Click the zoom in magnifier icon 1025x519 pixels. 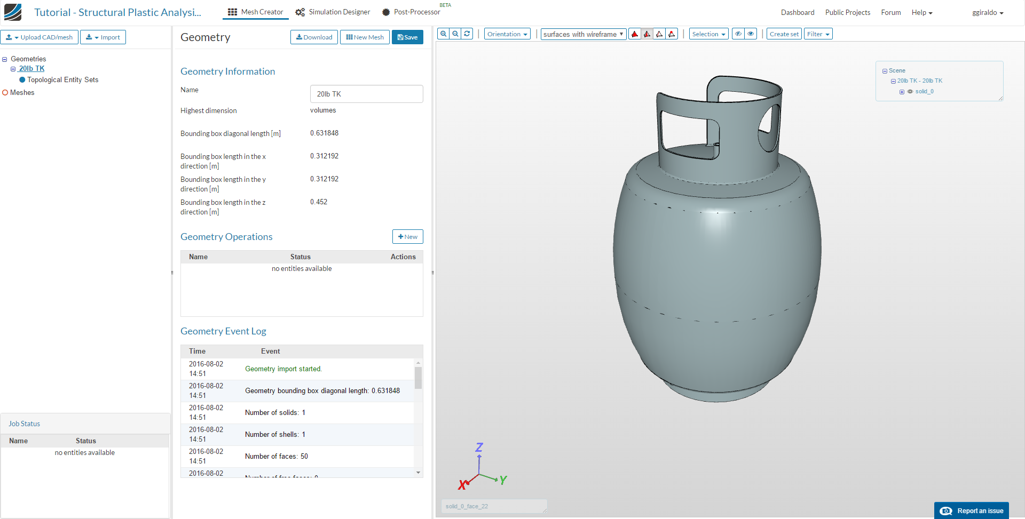click(x=443, y=34)
